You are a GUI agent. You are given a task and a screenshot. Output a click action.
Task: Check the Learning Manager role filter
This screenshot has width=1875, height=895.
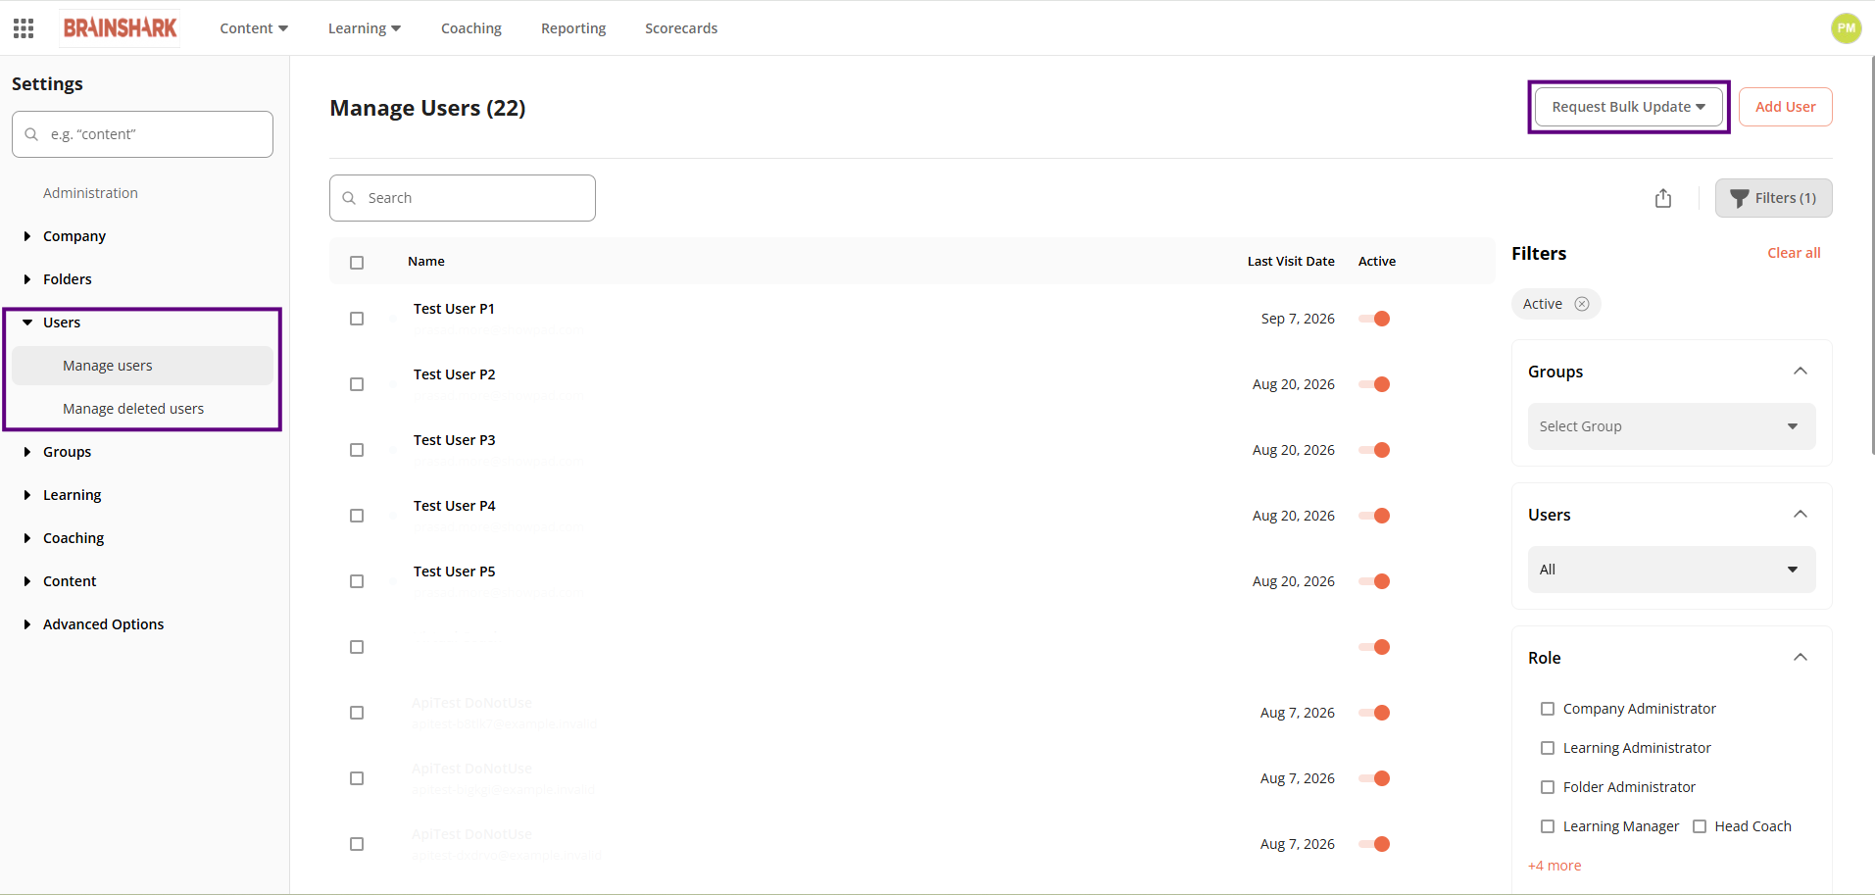point(1548,826)
